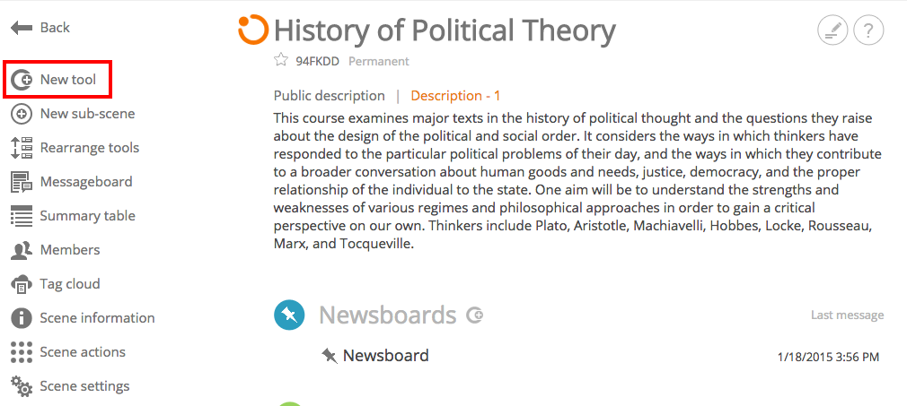Image resolution: width=907 pixels, height=406 pixels.
Task: Open Rearrange tools
Action: point(75,148)
